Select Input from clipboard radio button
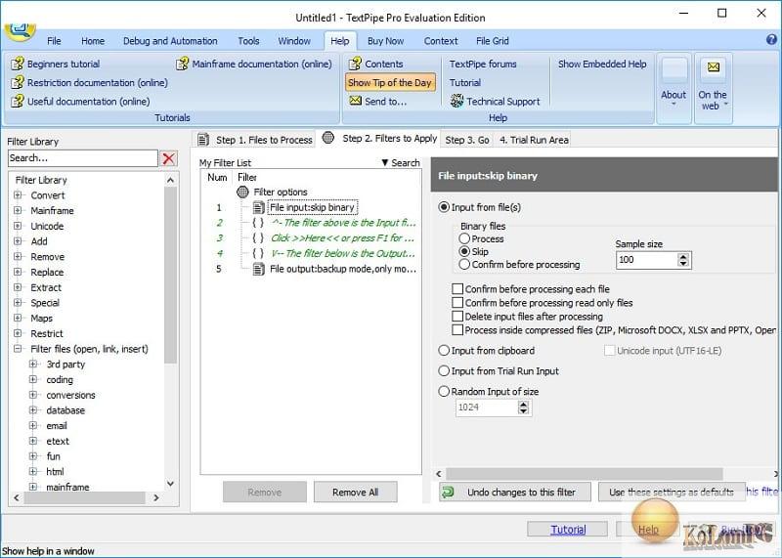Image resolution: width=782 pixels, height=558 pixels. pos(444,351)
